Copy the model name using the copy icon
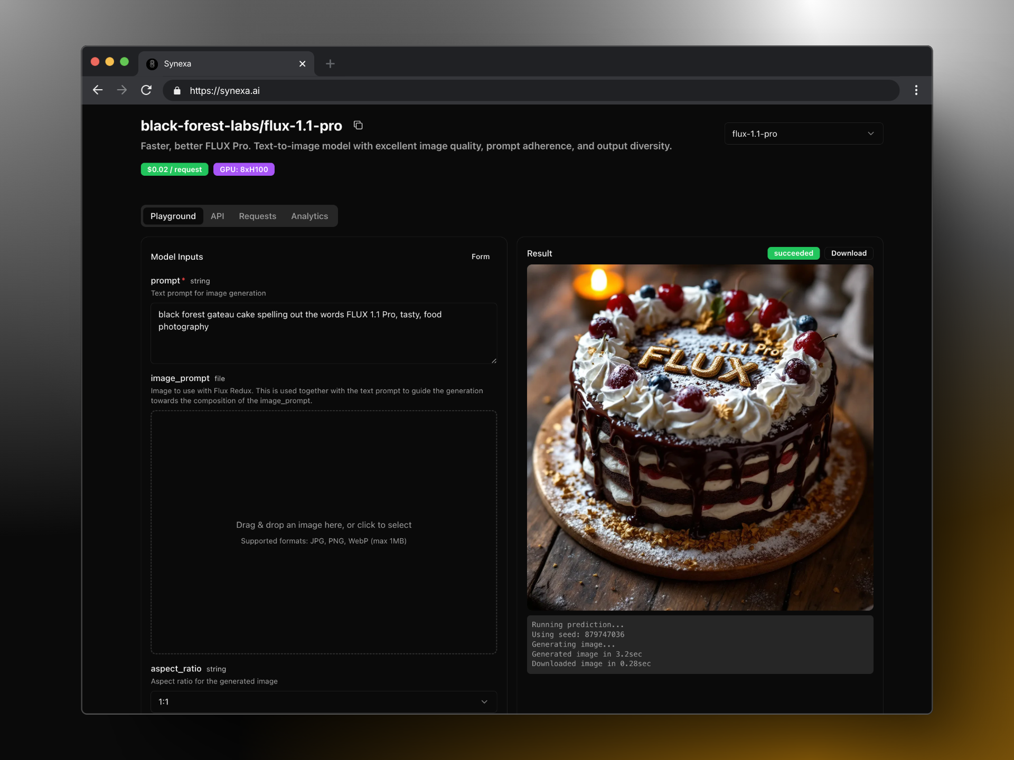 (358, 125)
